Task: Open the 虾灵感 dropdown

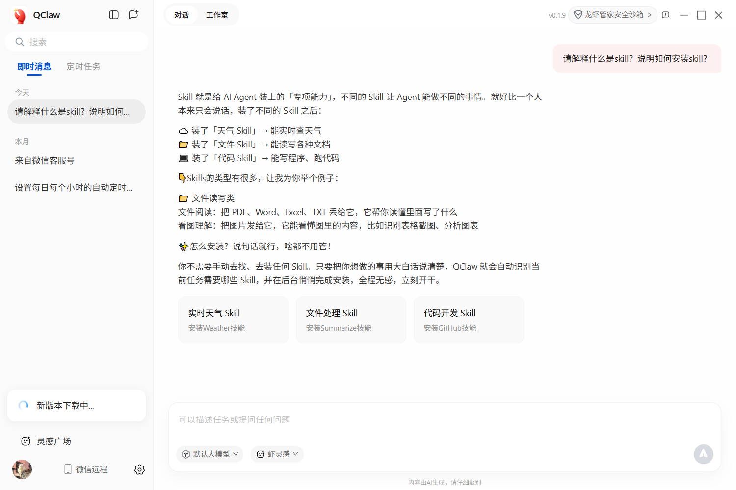Action: coord(277,454)
